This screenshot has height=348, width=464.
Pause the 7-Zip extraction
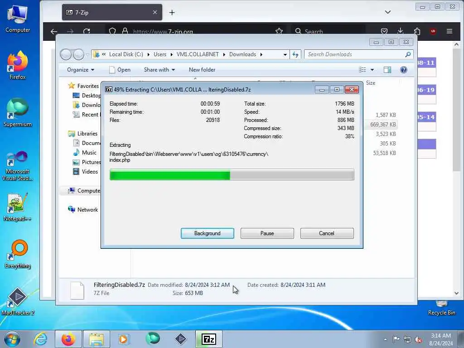pyautogui.click(x=267, y=233)
